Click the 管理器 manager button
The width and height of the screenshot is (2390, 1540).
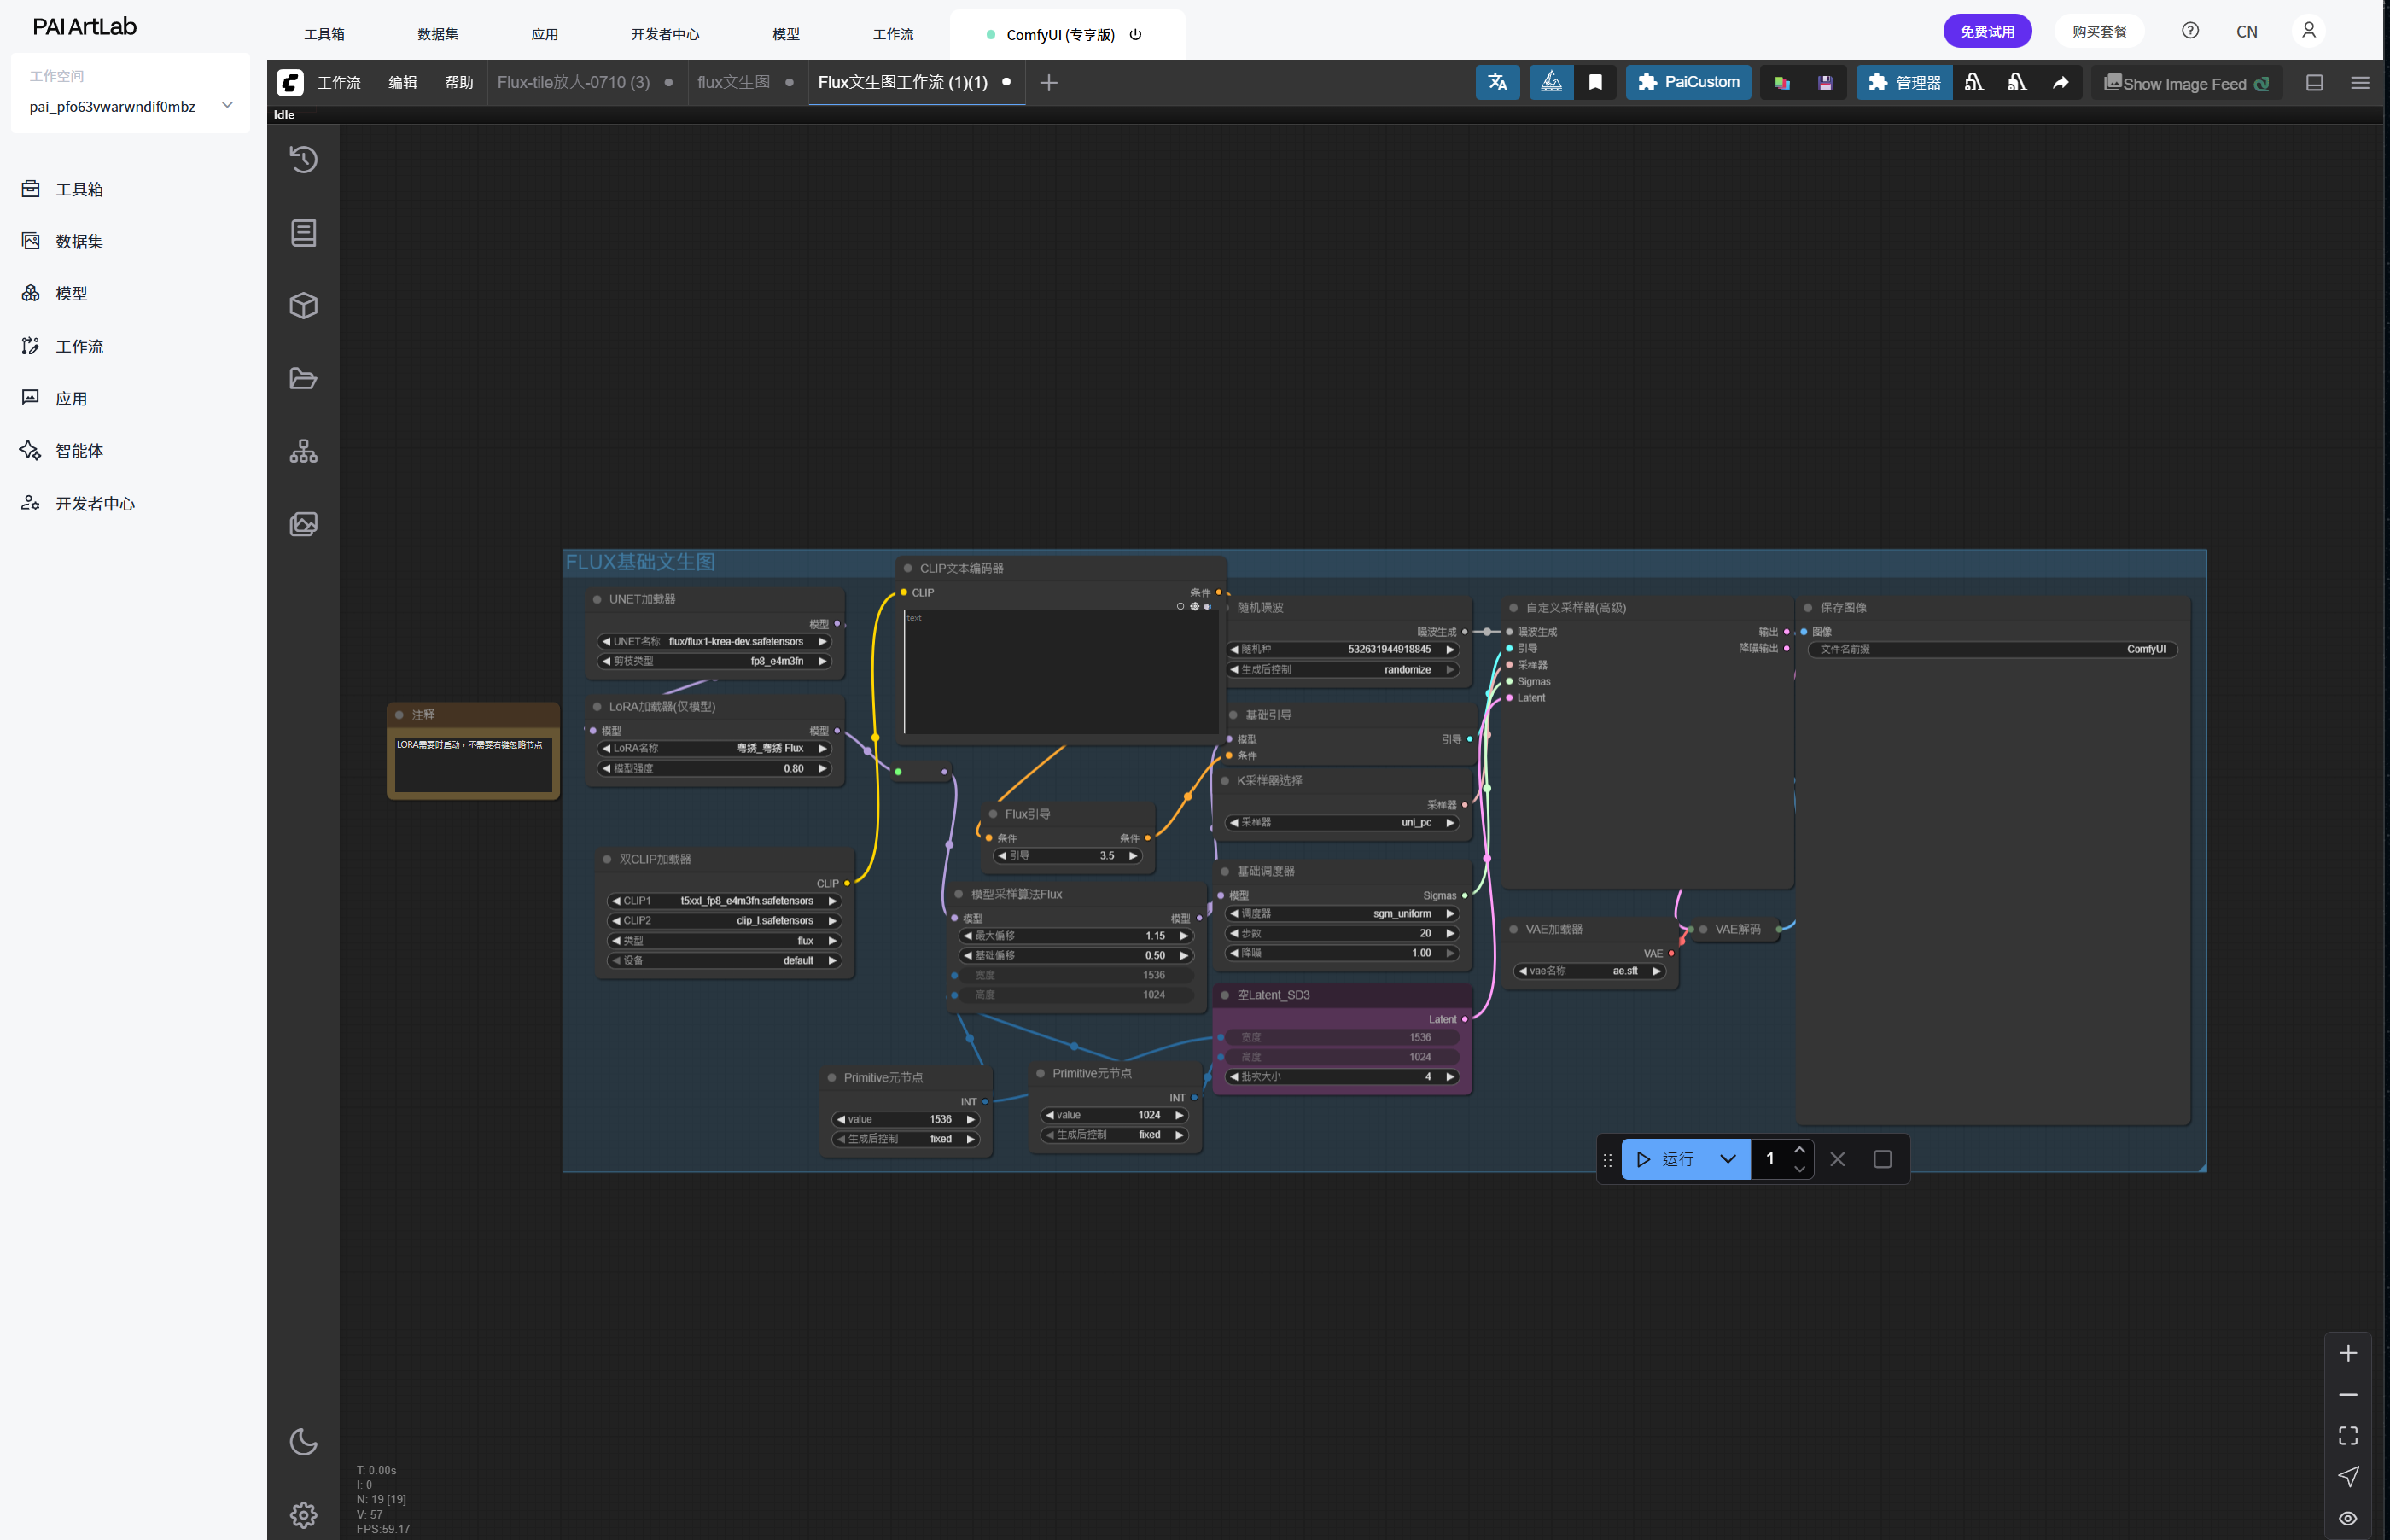coord(1904,83)
